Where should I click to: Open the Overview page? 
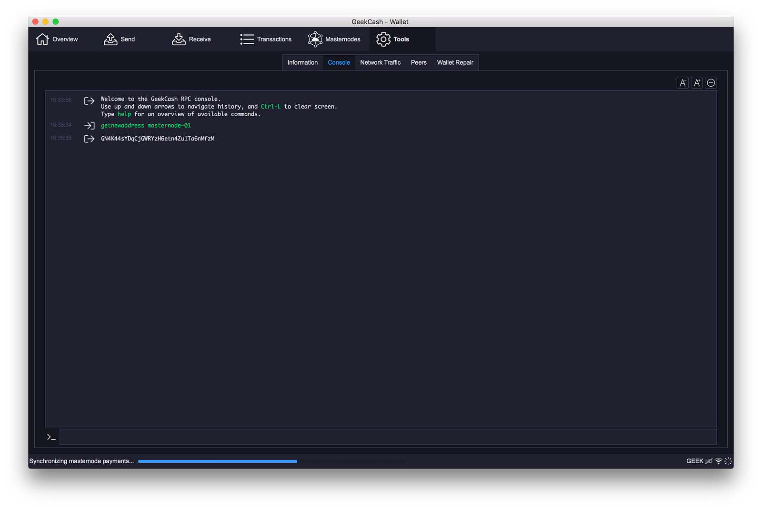pos(57,39)
